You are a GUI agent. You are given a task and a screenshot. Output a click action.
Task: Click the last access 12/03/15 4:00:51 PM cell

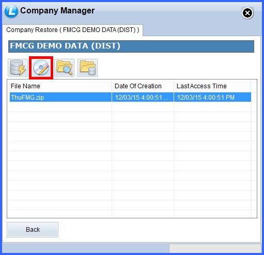point(212,98)
